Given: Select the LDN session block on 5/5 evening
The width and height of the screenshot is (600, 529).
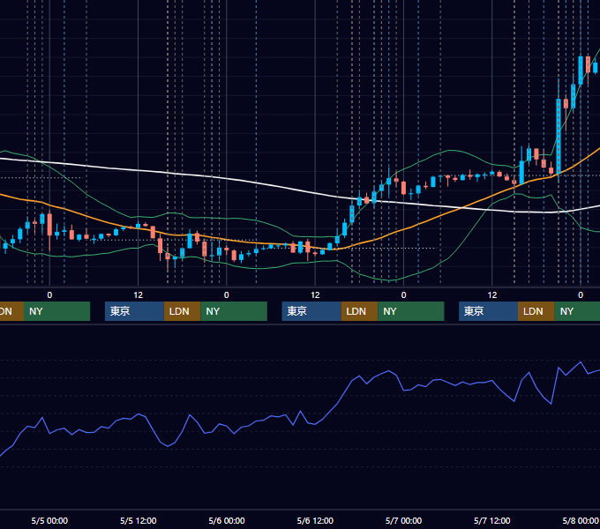Looking at the screenshot, I should click(x=182, y=311).
